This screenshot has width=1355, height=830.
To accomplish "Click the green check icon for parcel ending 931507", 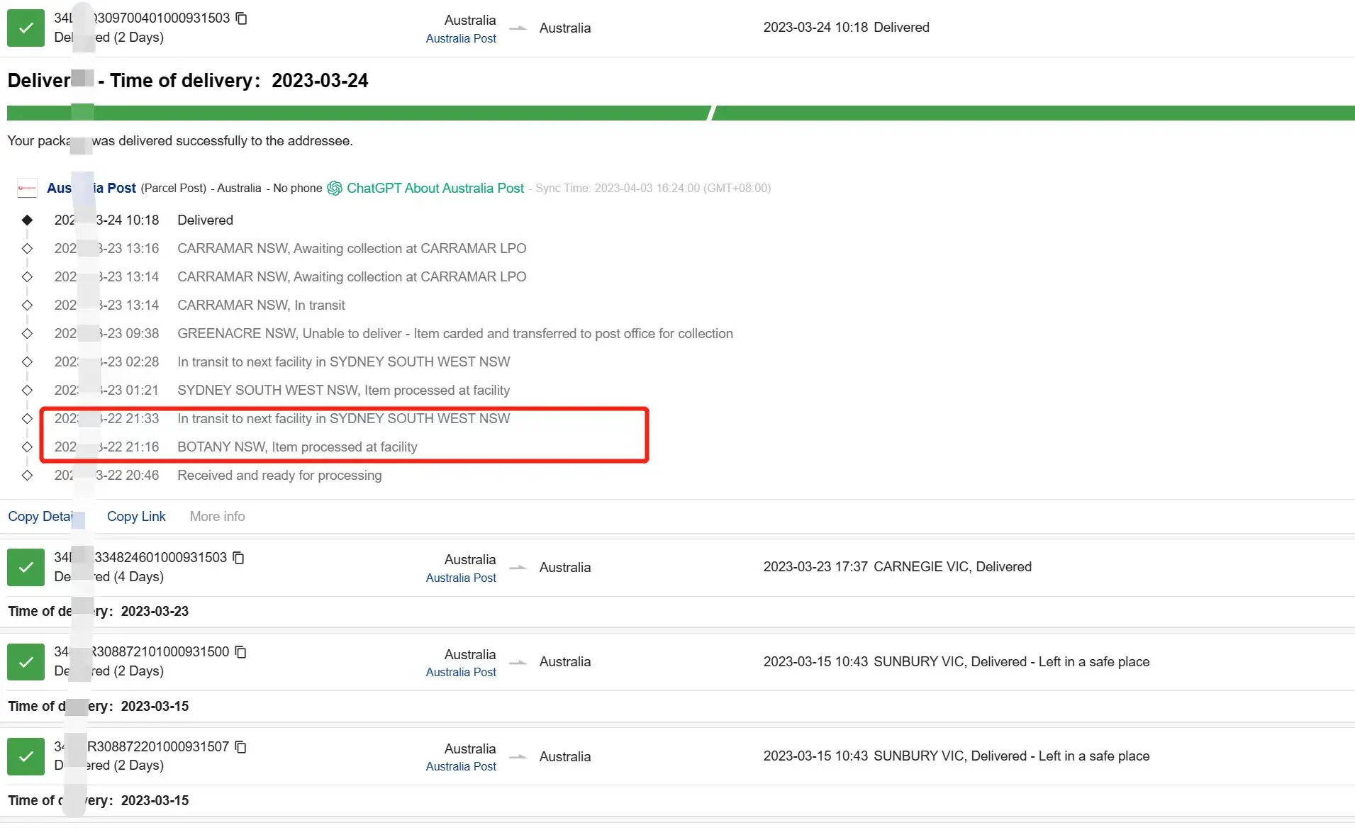I will (x=26, y=756).
